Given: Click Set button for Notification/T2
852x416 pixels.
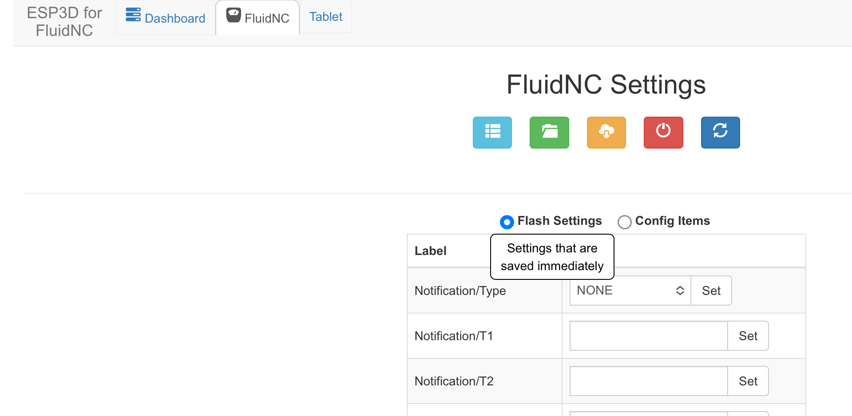Looking at the screenshot, I should [748, 381].
